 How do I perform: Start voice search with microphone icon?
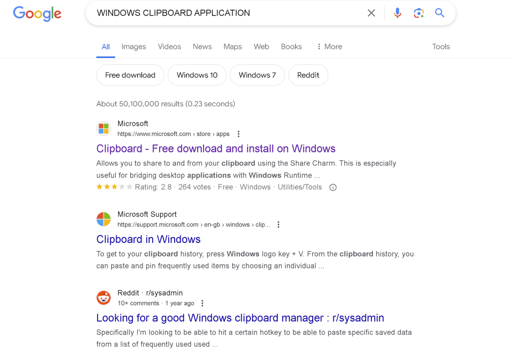(x=397, y=13)
